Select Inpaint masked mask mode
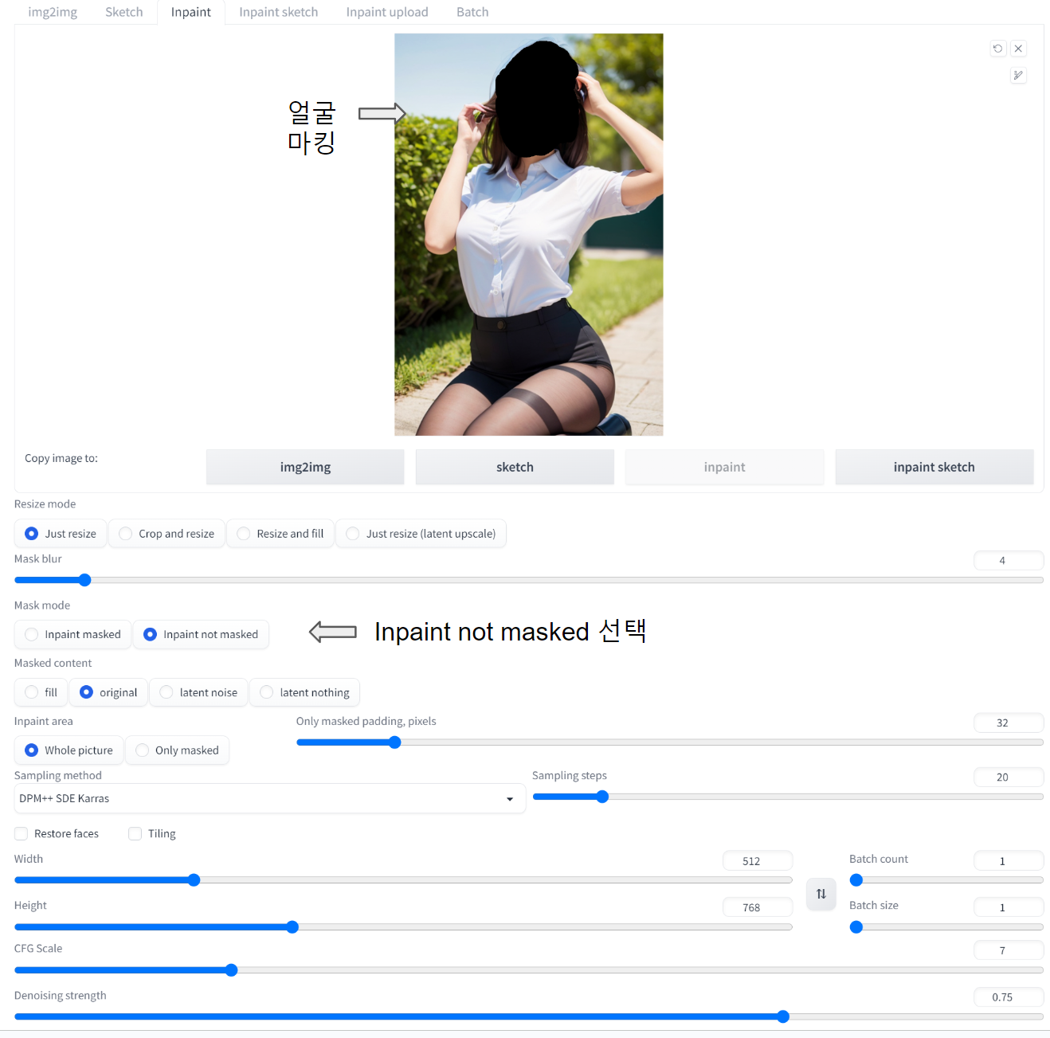The height and width of the screenshot is (1038, 1050). click(x=73, y=634)
